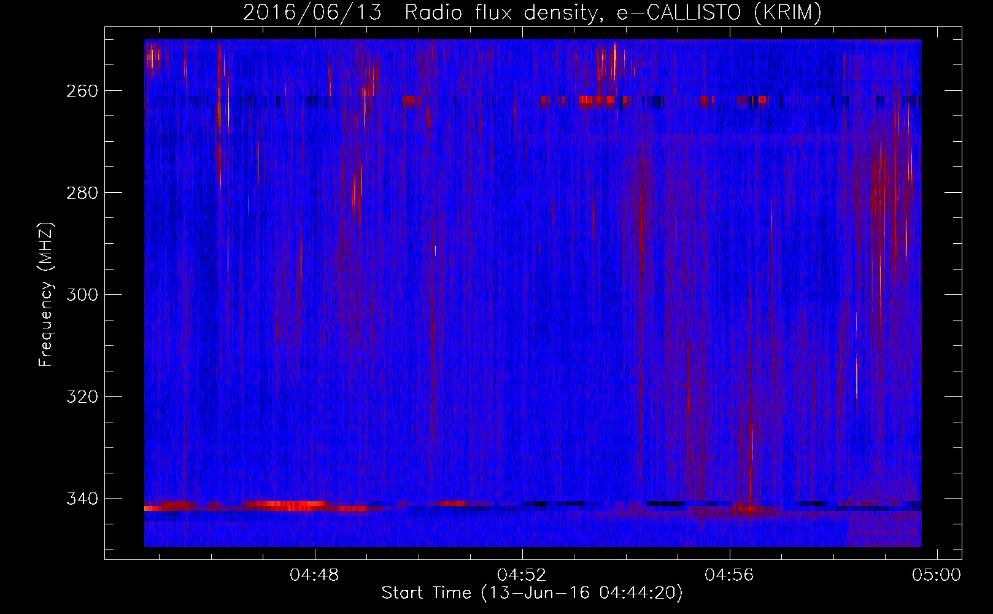993x614 pixels.
Task: Click the 05:00 time tick label
Action: click(x=937, y=575)
